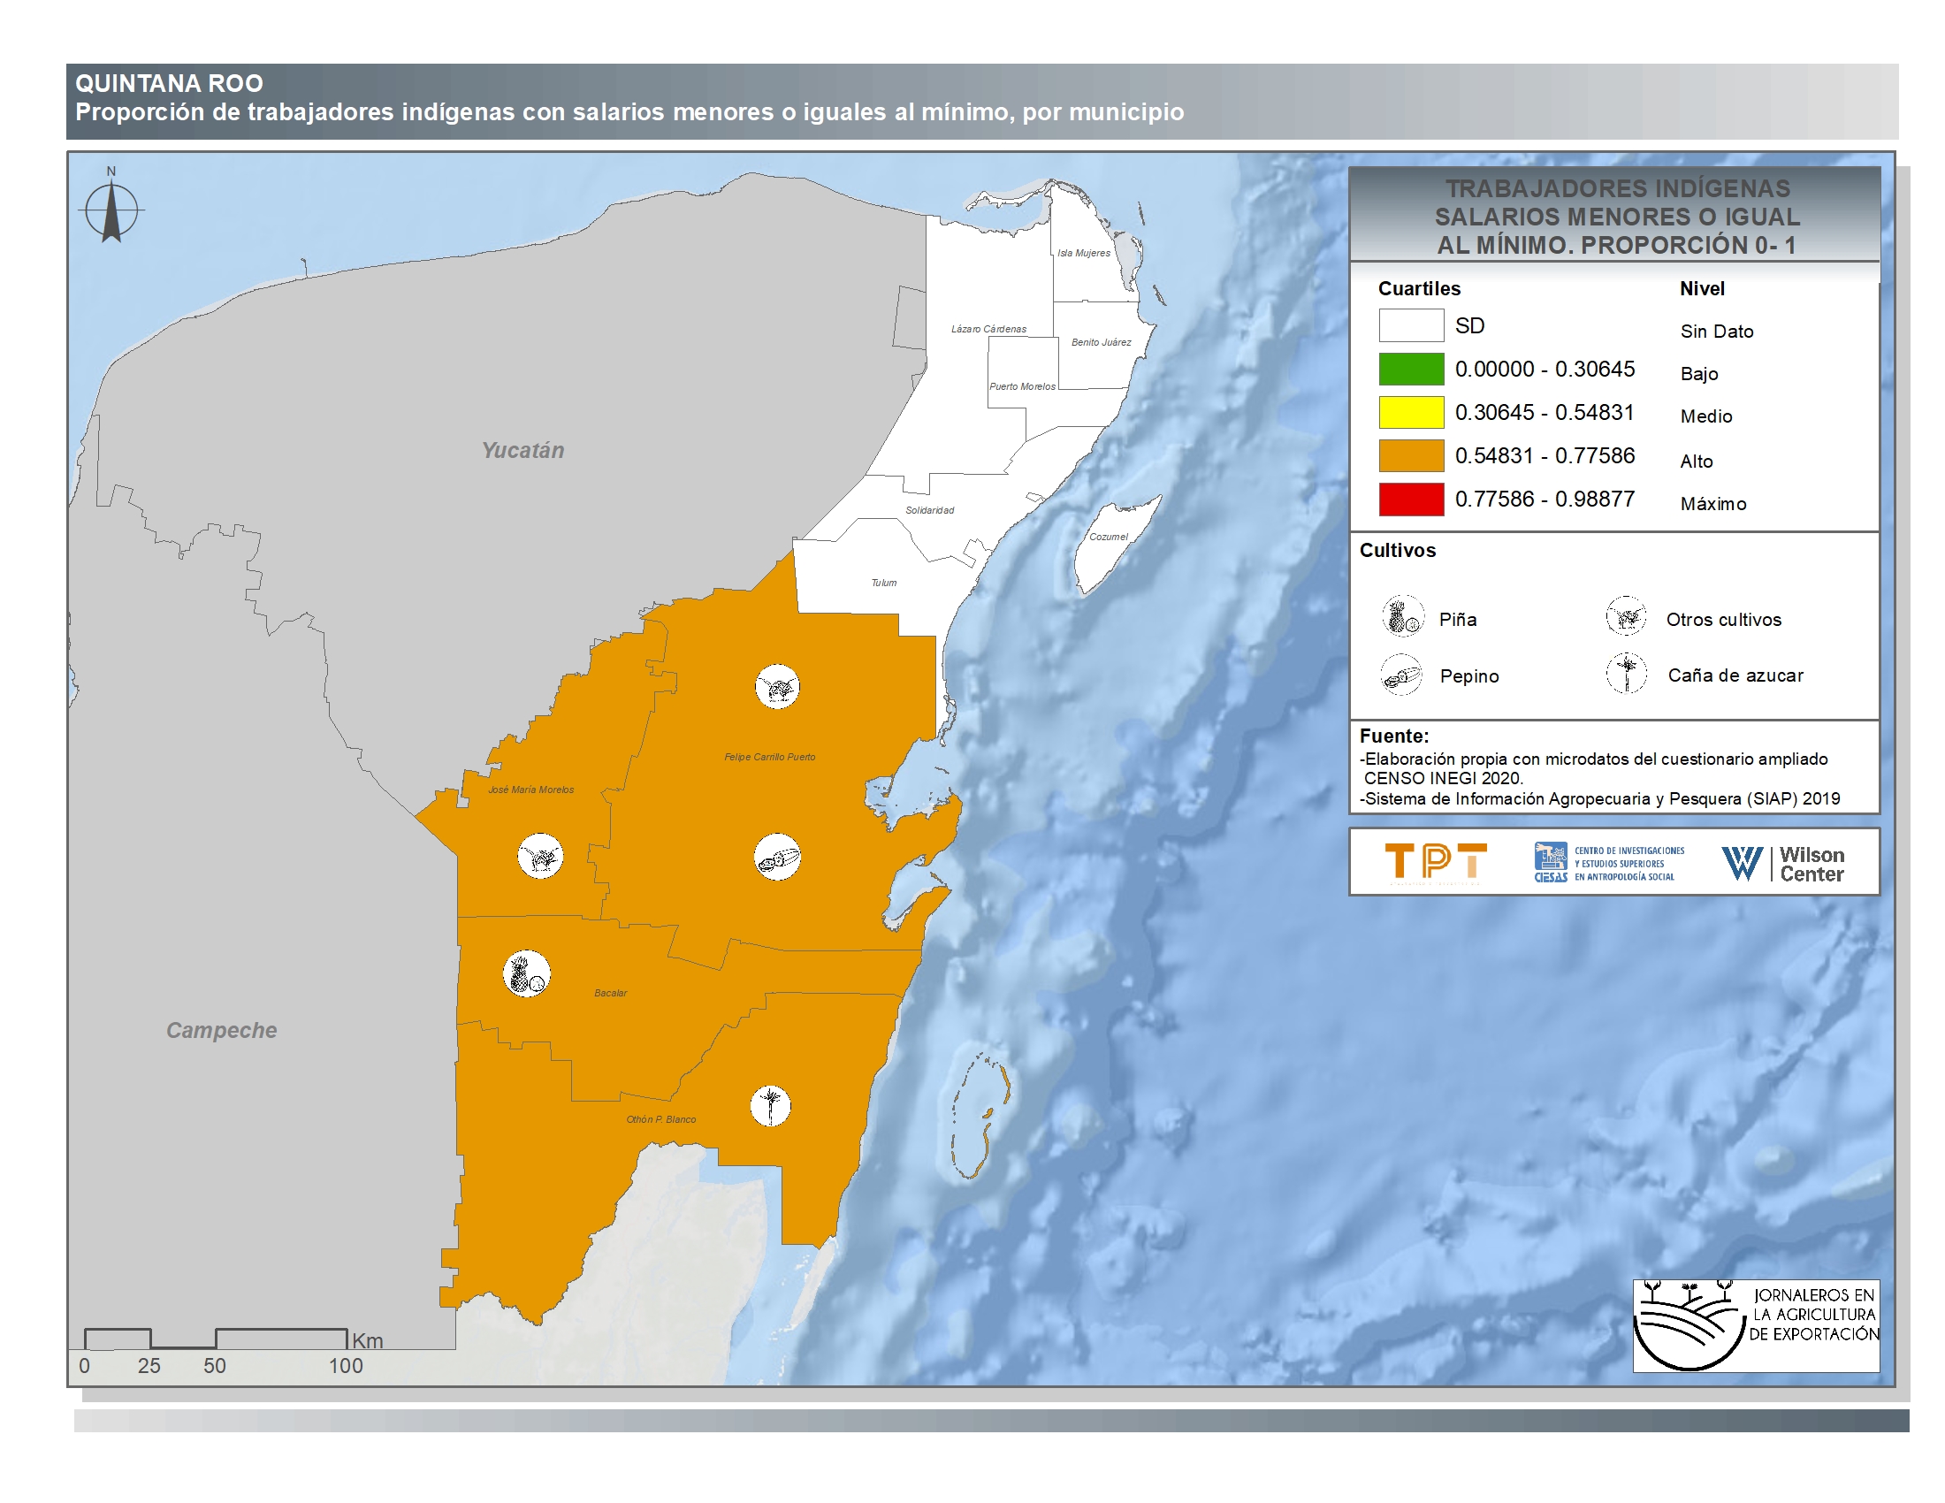
Task: Click the pineapple icon on Bacalar municipality
Action: click(x=527, y=974)
